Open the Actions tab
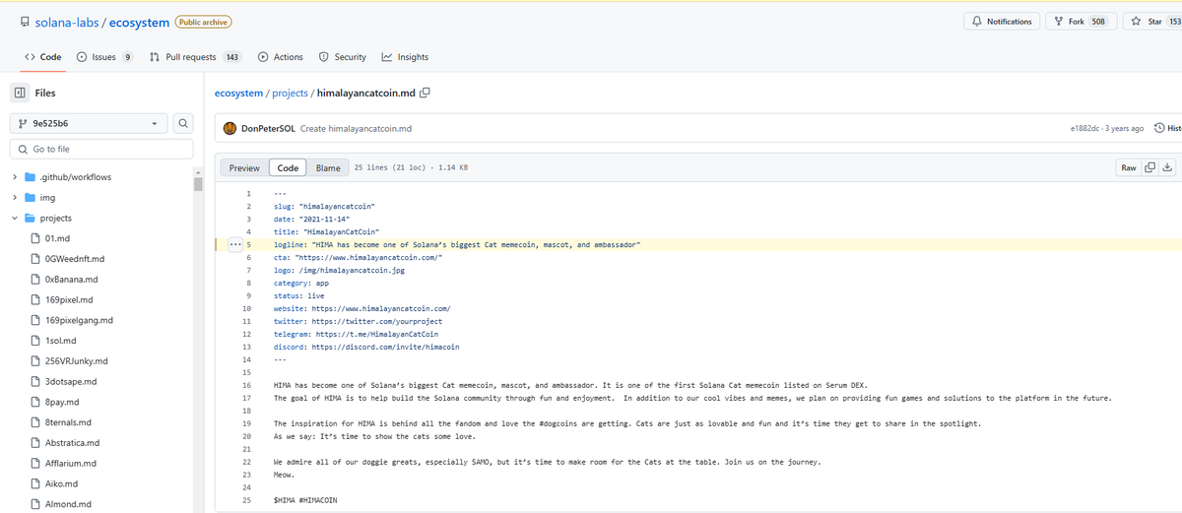This screenshot has width=1182, height=513. click(281, 57)
